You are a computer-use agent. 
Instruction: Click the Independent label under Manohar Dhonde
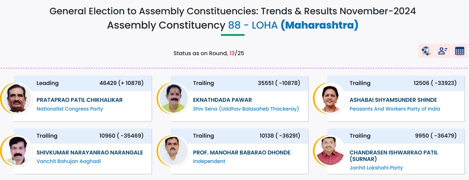[209, 161]
